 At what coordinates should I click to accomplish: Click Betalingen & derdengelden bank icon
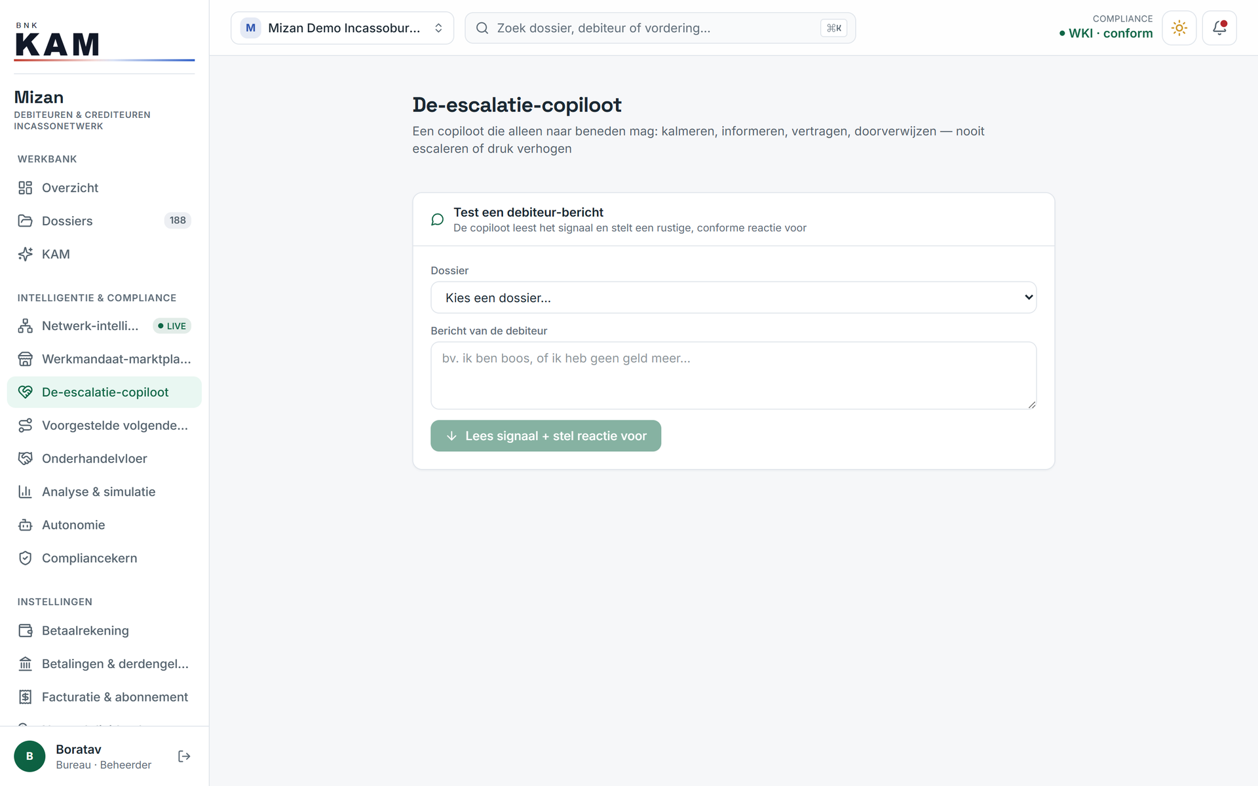pos(25,664)
